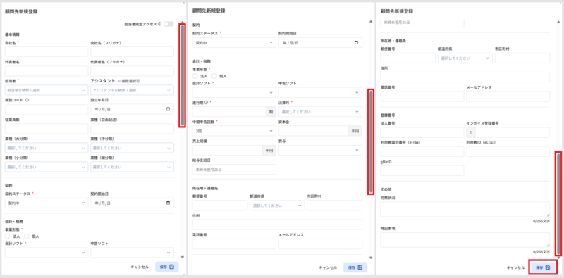Image resolution: width=564 pixels, height=278 pixels.
Task: Click 保存 button in left panel
Action: pos(167,267)
